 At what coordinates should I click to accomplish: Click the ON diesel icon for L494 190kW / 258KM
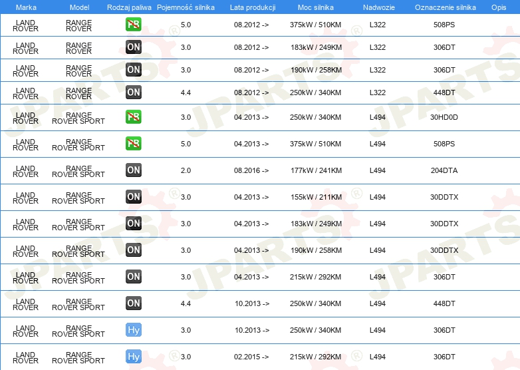point(134,250)
